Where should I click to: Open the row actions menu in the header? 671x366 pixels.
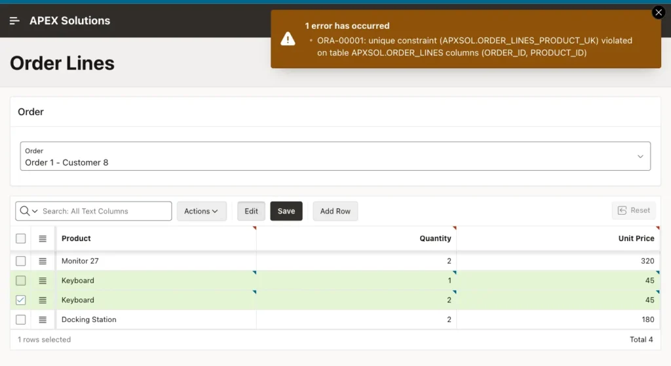tap(43, 238)
